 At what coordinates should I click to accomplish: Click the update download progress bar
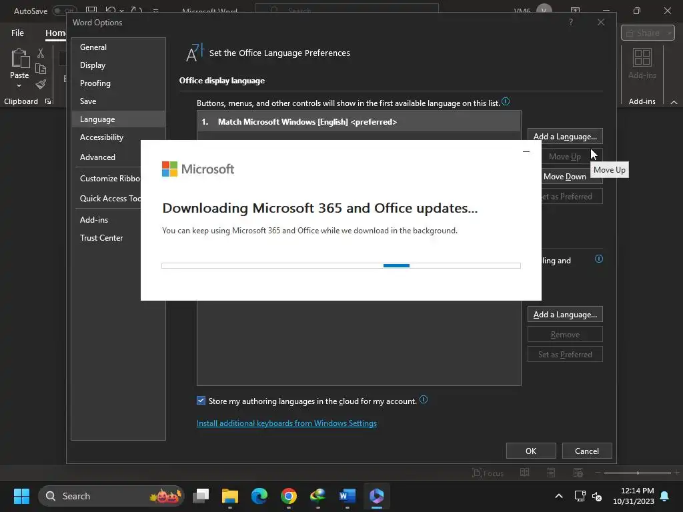(x=341, y=265)
